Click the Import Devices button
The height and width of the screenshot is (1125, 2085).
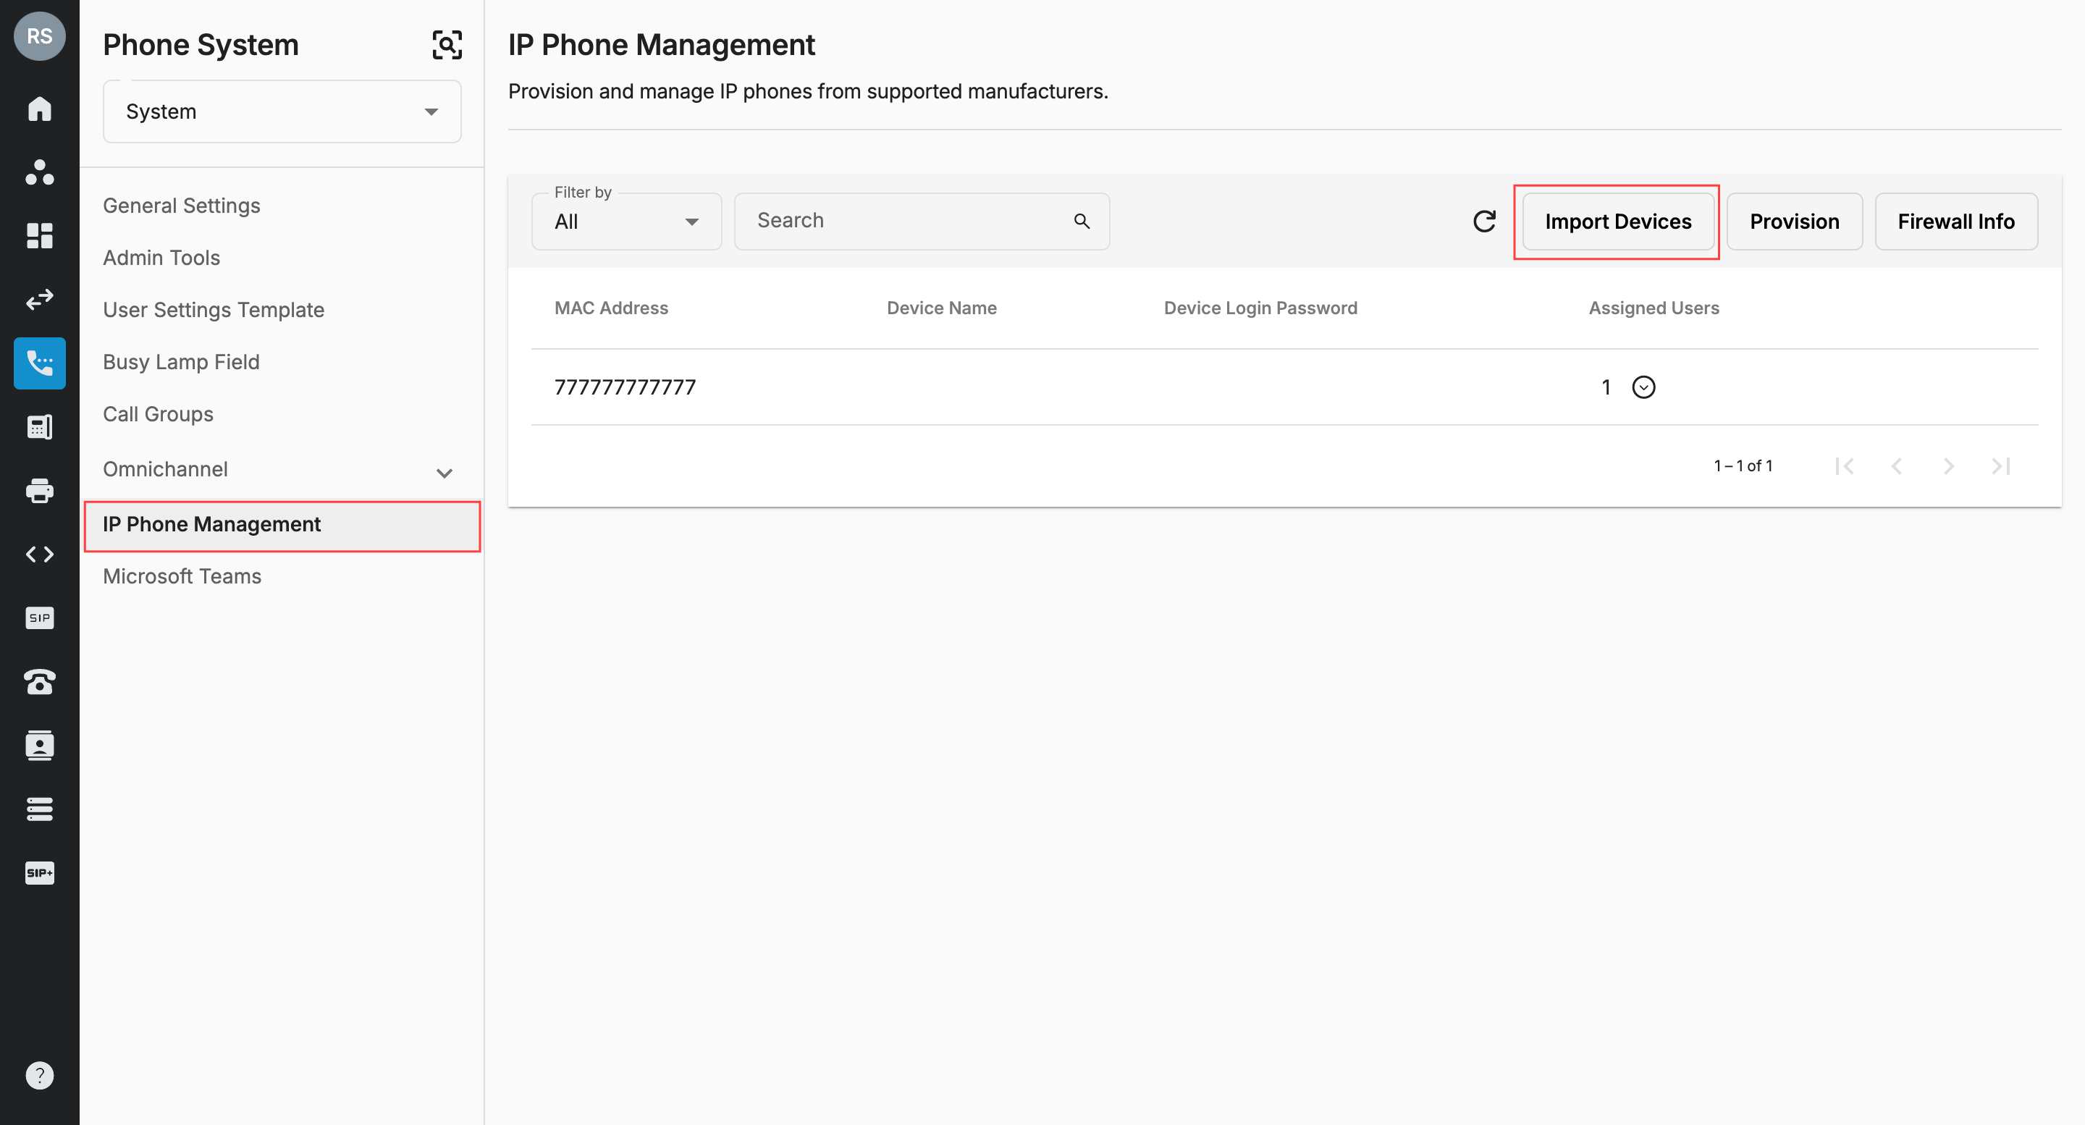[1617, 222]
